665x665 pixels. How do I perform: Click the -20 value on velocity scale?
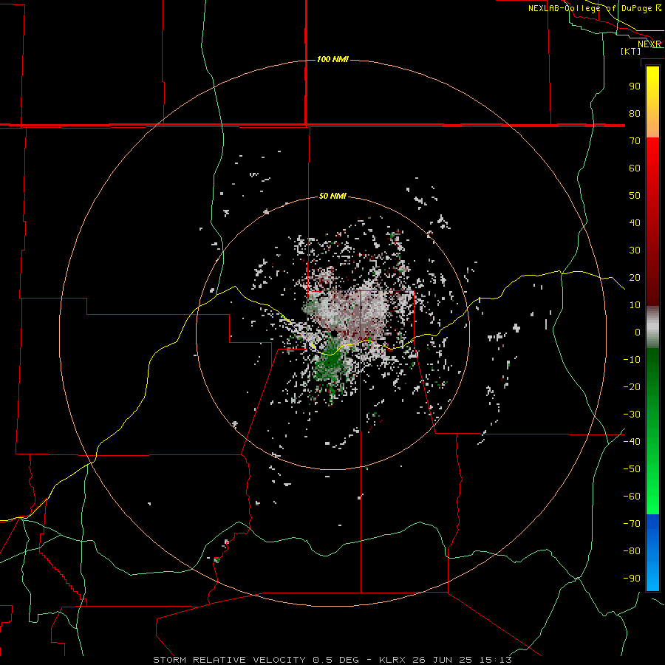632,386
